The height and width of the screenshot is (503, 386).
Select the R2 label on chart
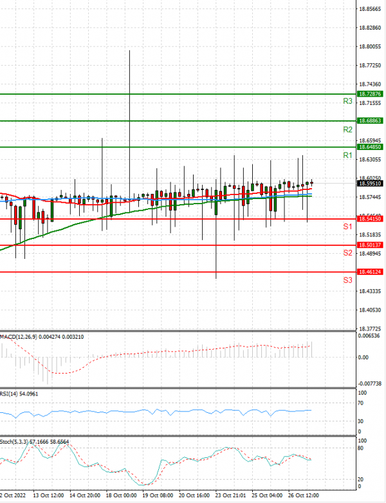[x=347, y=129]
